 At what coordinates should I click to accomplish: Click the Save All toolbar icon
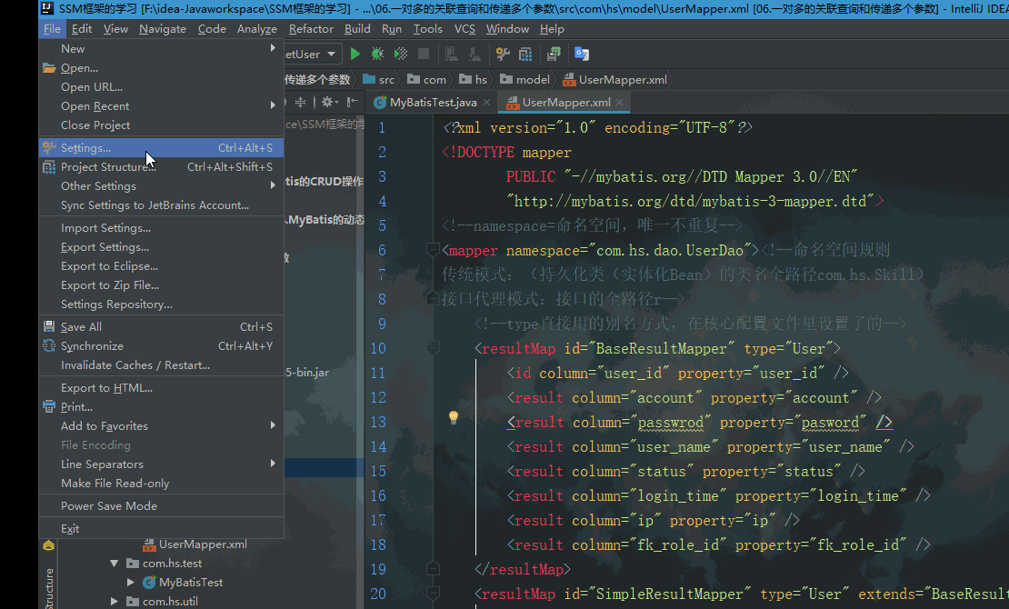coord(552,54)
